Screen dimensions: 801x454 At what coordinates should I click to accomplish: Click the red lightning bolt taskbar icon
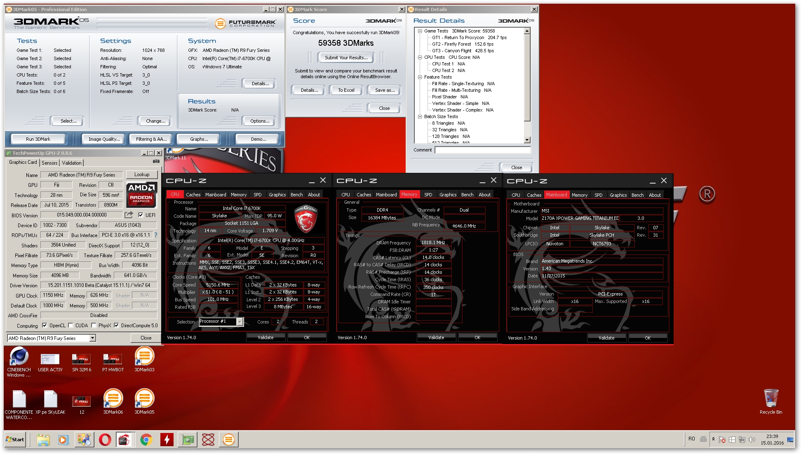(167, 440)
